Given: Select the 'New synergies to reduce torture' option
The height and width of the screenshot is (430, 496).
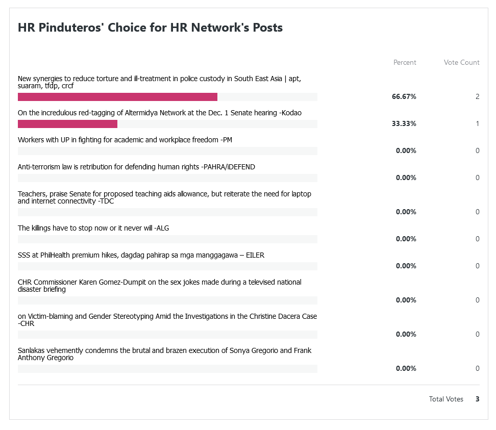Looking at the screenshot, I should (x=162, y=82).
